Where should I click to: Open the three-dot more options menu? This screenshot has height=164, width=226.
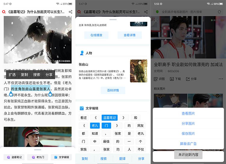pos(221,79)
